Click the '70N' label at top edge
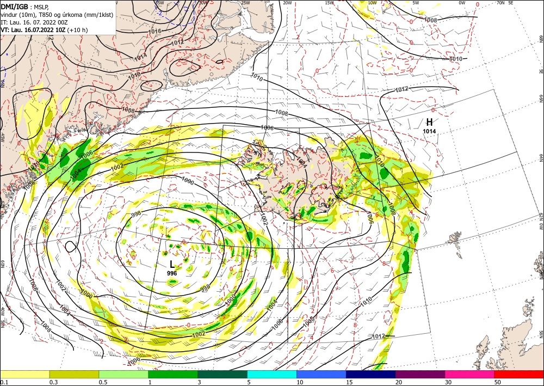The image size is (544, 386). point(500,3)
